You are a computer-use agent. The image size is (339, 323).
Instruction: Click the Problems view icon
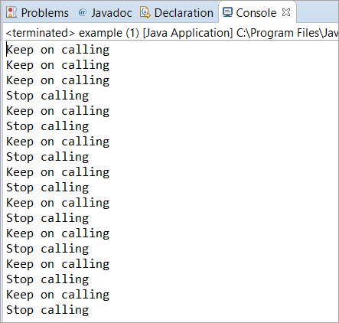click(x=11, y=12)
